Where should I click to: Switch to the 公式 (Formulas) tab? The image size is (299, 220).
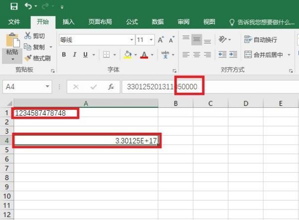(x=132, y=22)
